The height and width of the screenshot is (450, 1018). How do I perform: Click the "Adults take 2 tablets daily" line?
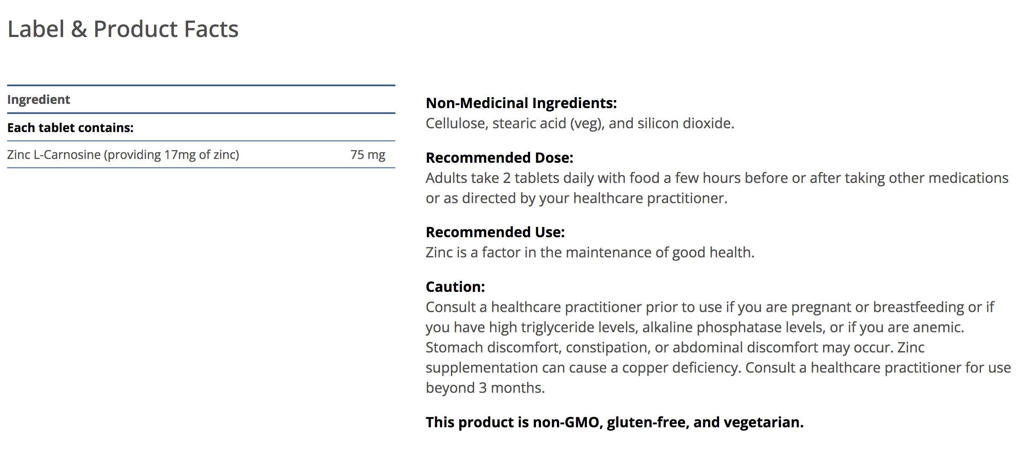click(x=717, y=178)
